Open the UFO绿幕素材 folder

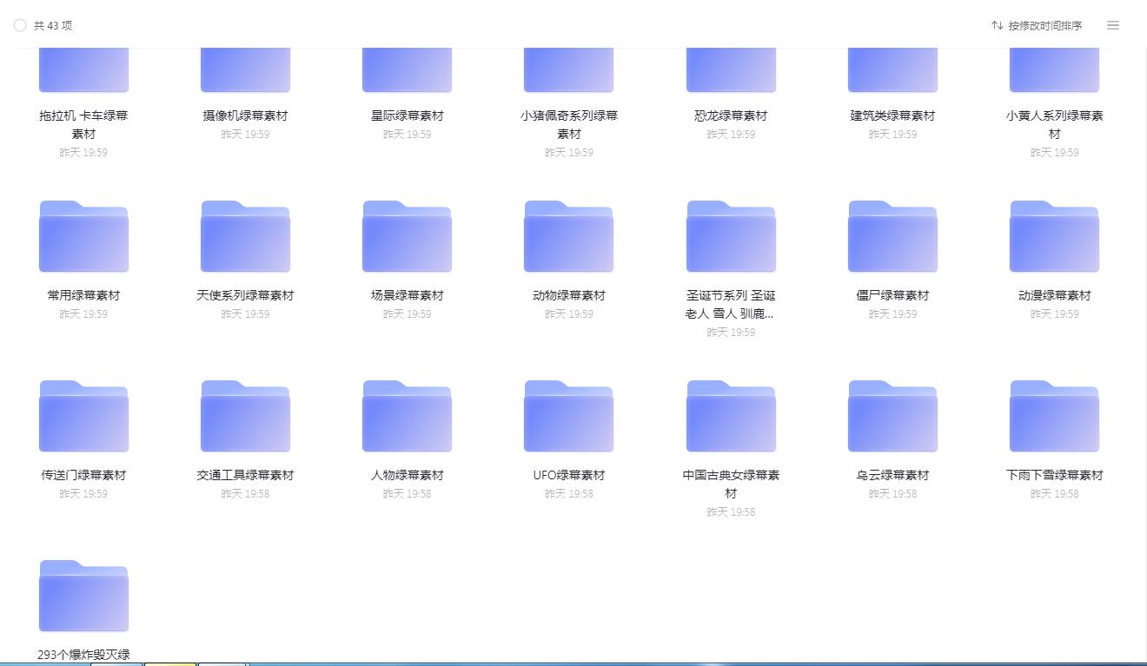(x=568, y=415)
